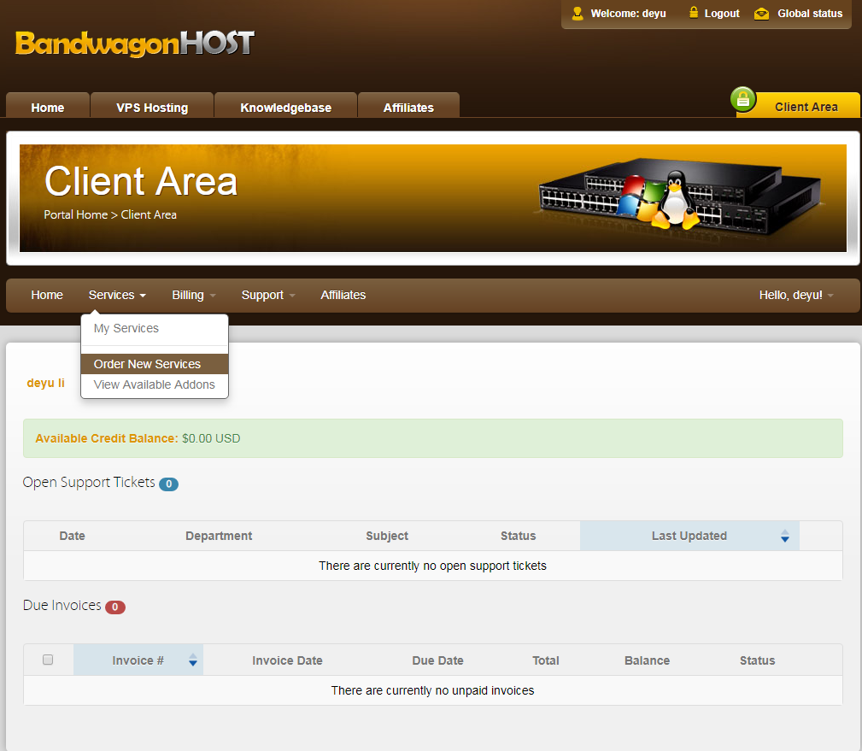Click Home in the client navigation bar

[x=47, y=296]
